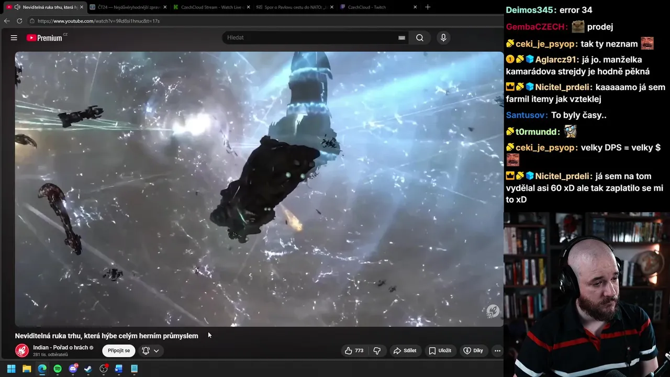
Task: Close the CzechCloud - Twitch tab
Action: pos(416,7)
